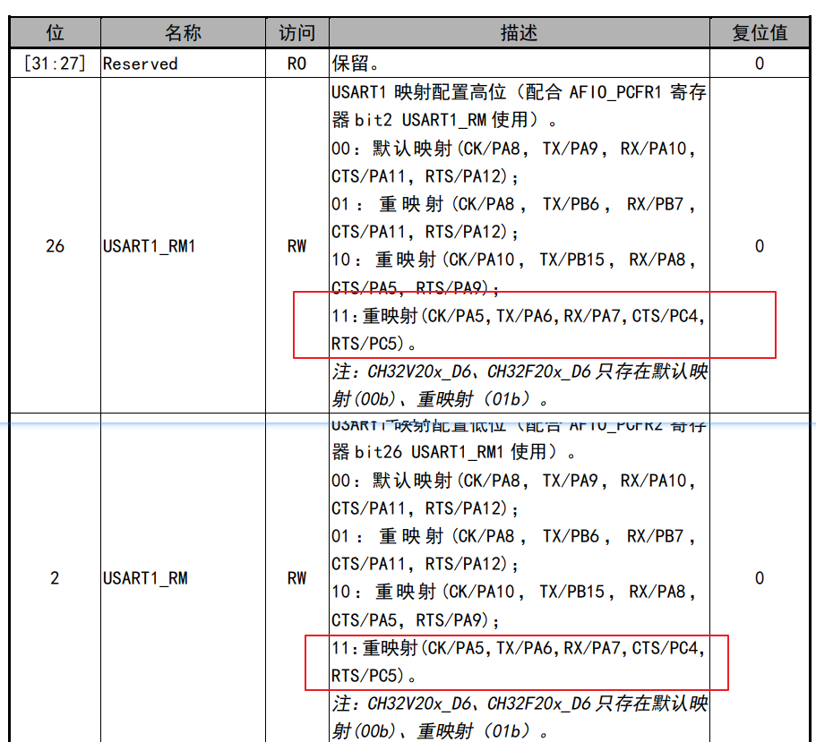Image resolution: width=816 pixels, height=742 pixels.
Task: Select bit number 2 cell
Action: tap(55, 578)
